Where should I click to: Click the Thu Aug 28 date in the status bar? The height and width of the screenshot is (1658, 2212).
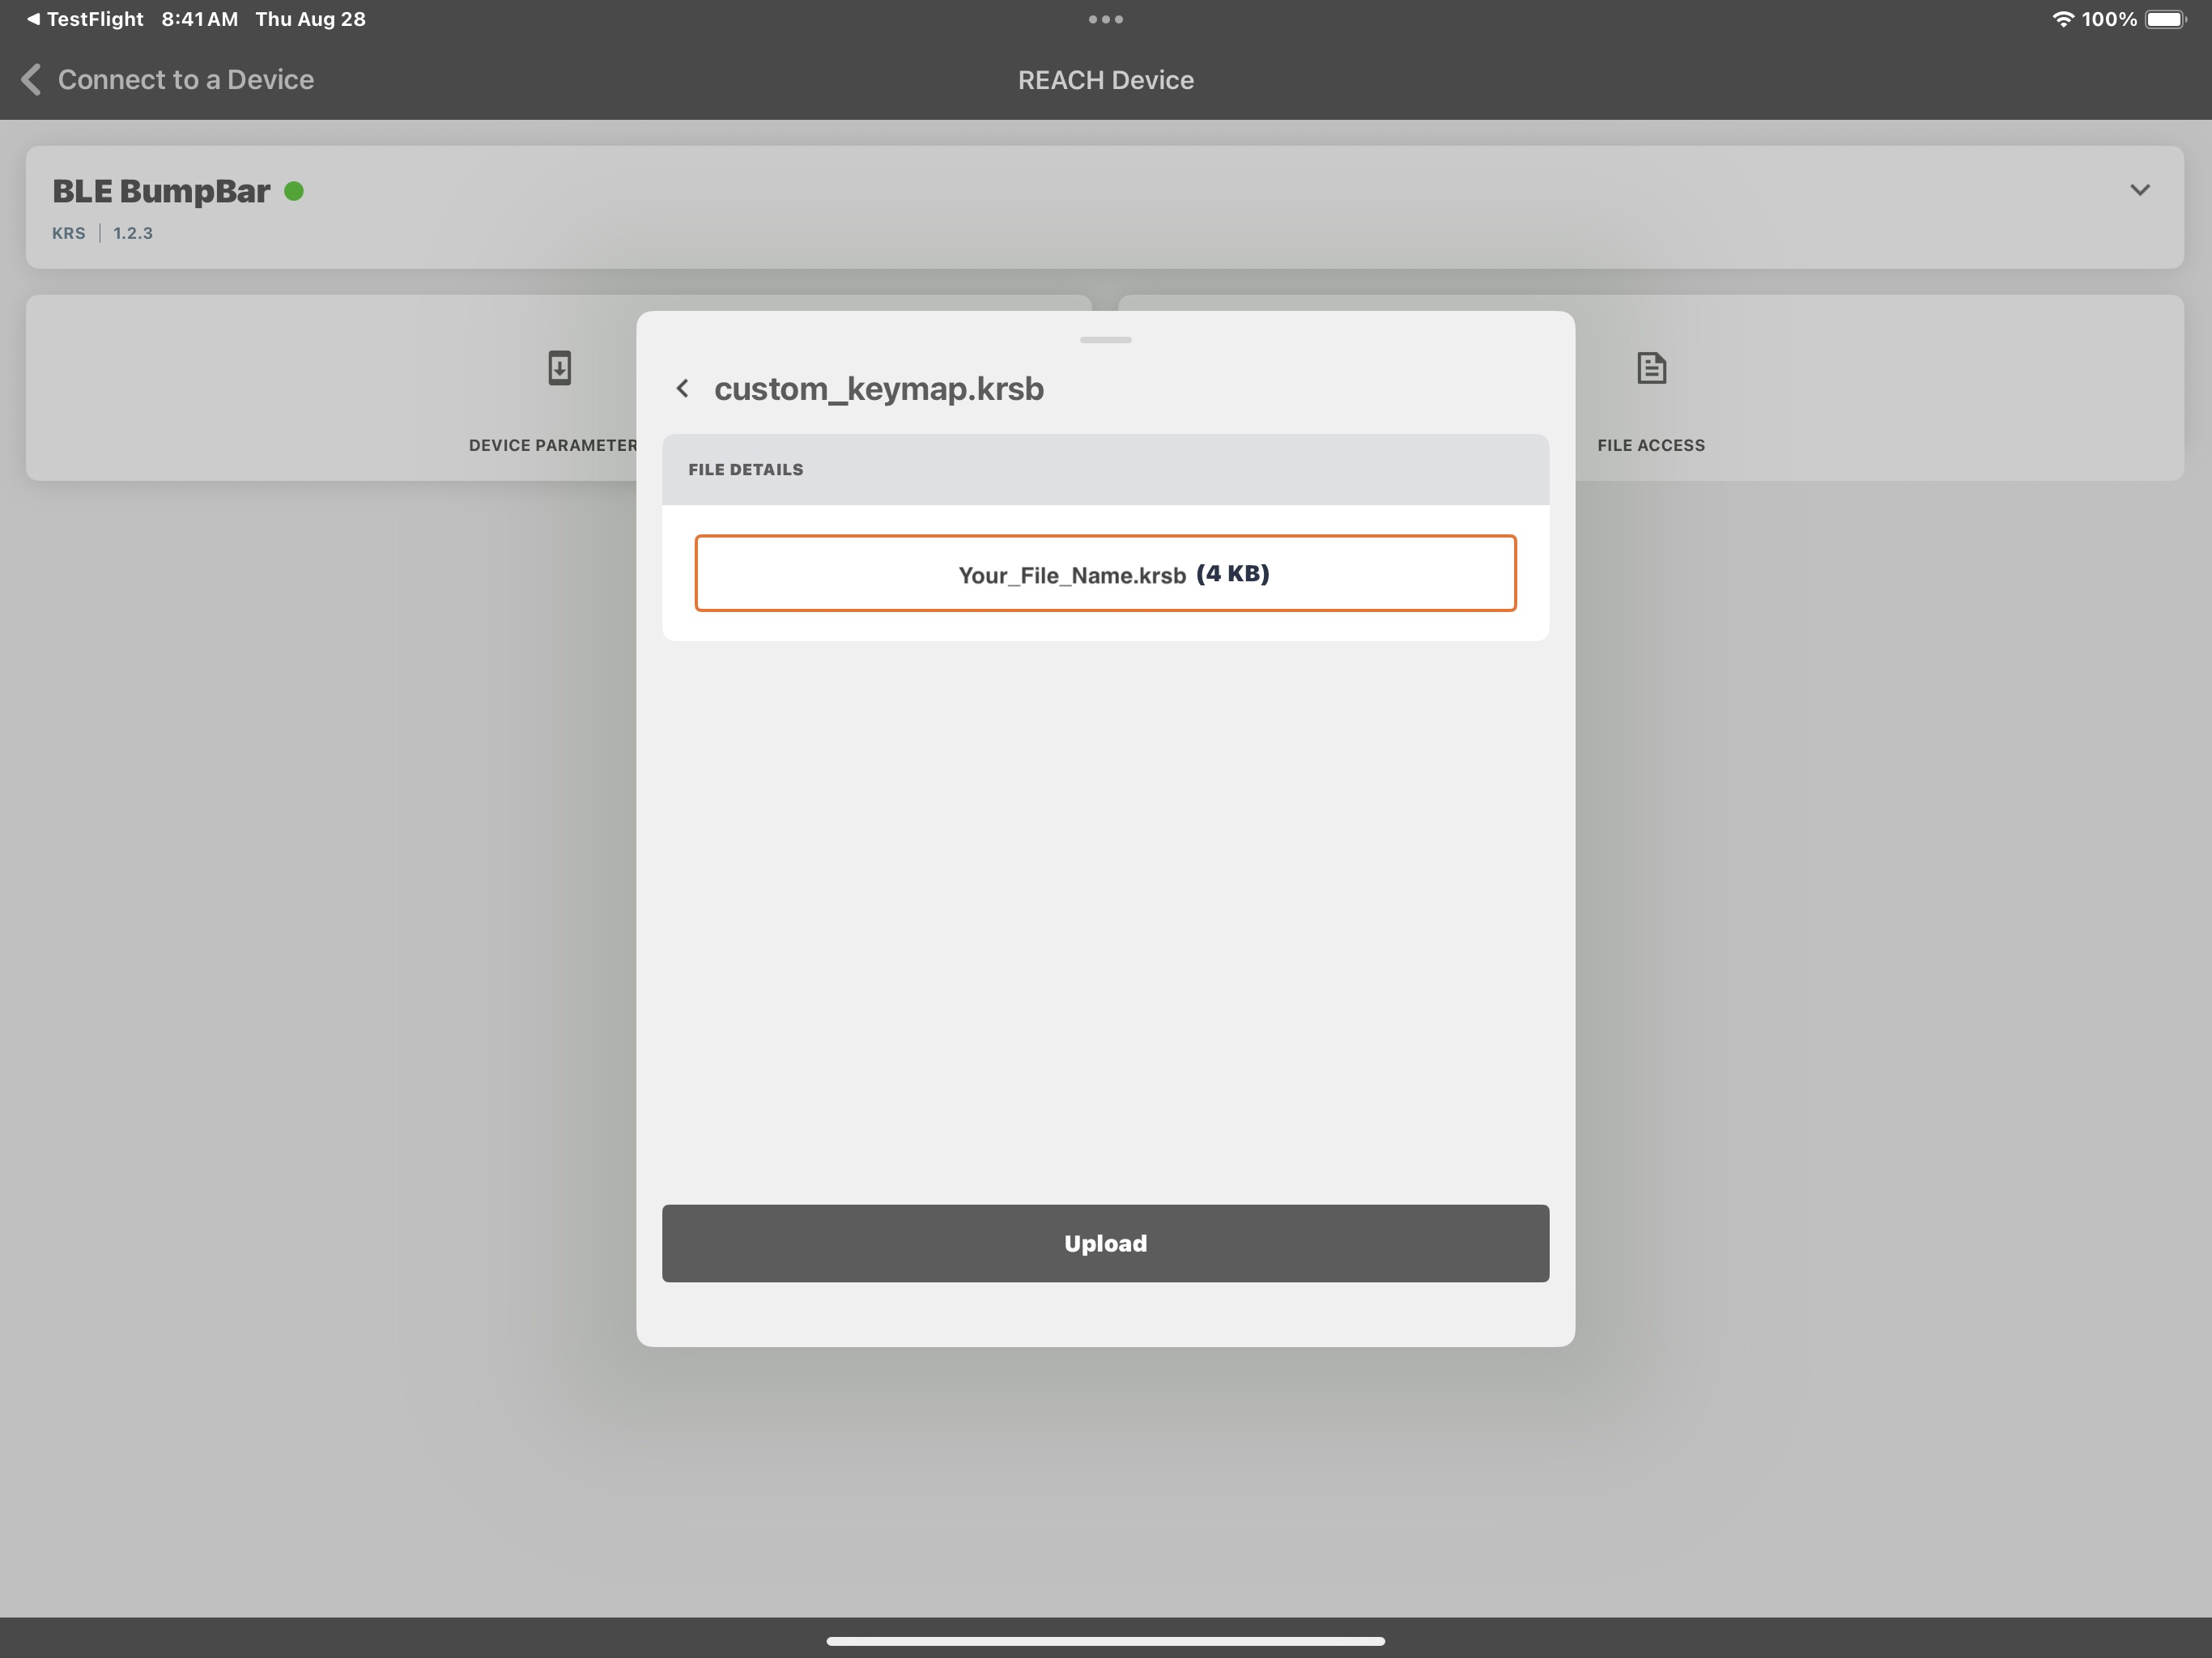310,19
